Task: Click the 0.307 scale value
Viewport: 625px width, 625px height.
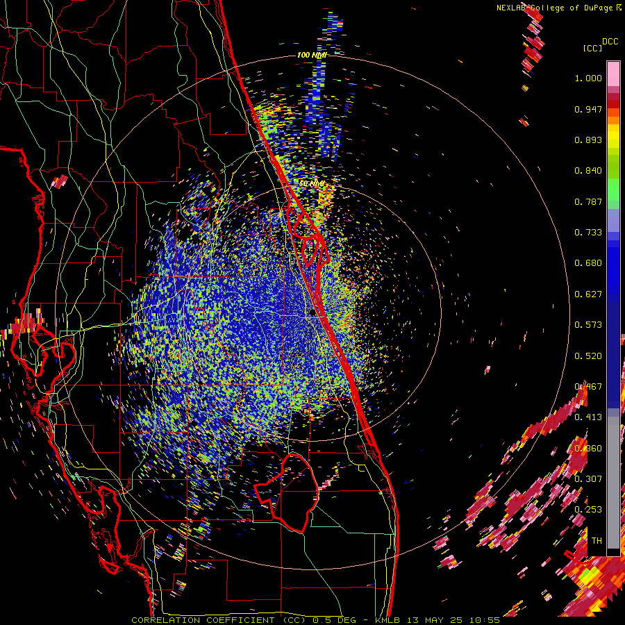Action: [588, 478]
